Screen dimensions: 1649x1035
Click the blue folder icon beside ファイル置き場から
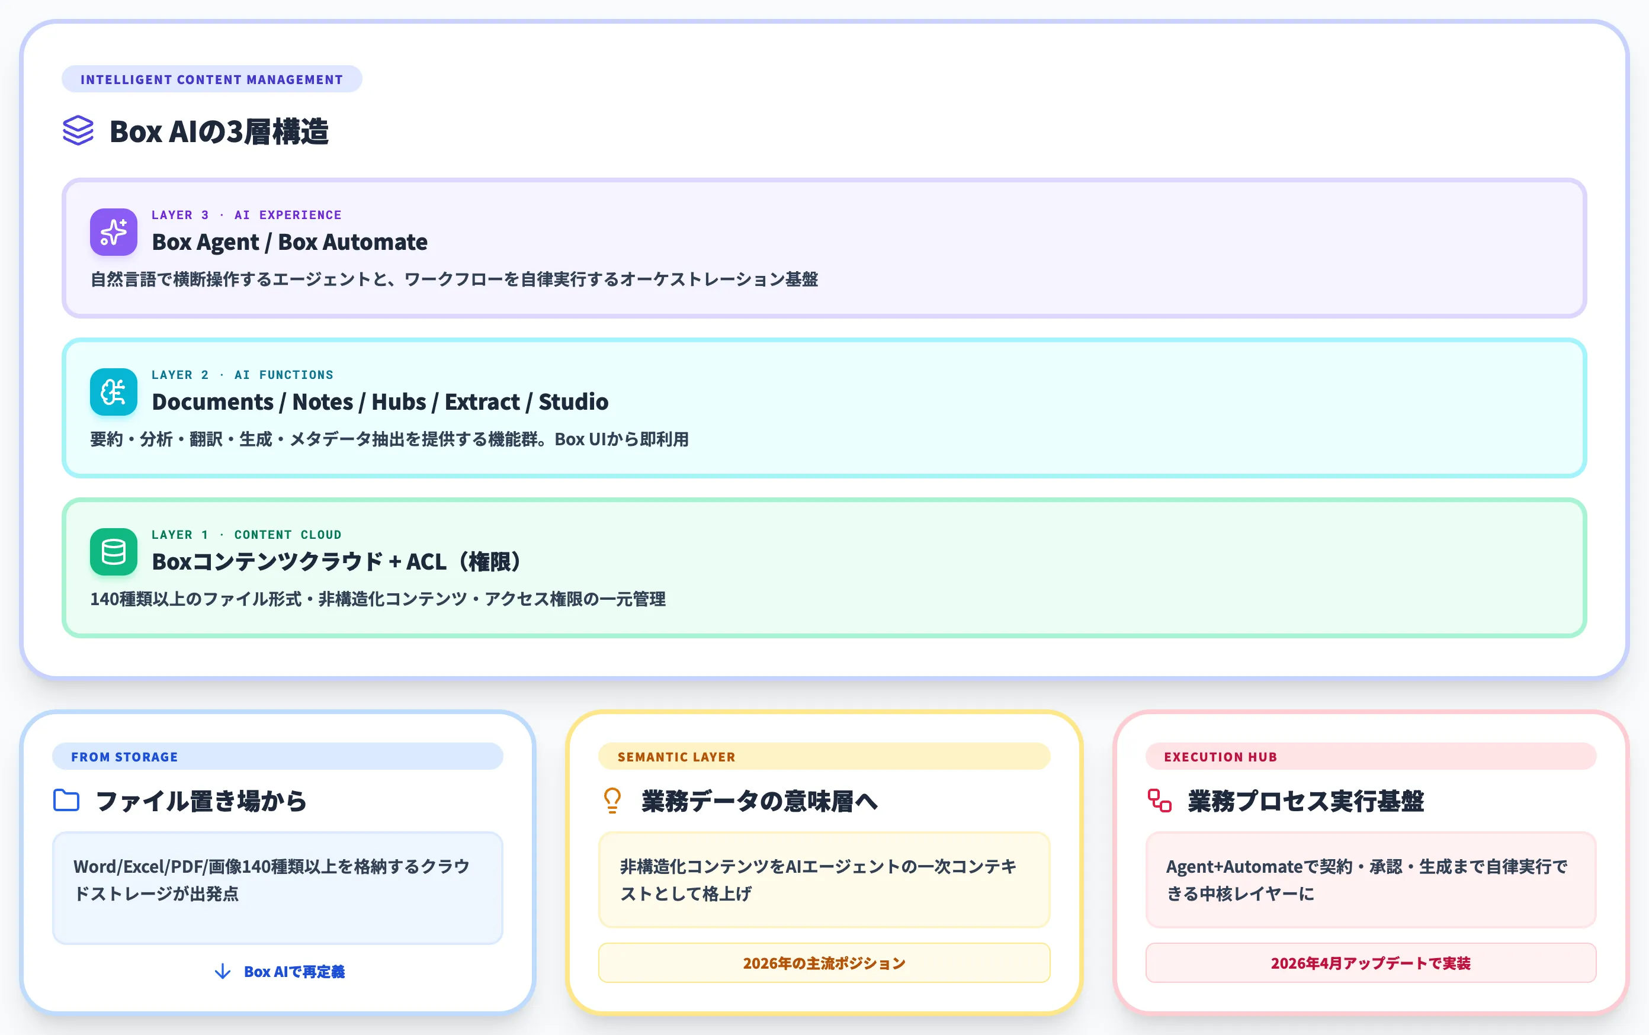coord(66,800)
